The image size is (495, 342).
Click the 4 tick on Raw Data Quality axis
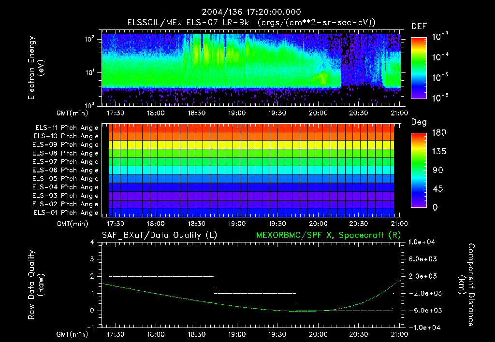92,242
